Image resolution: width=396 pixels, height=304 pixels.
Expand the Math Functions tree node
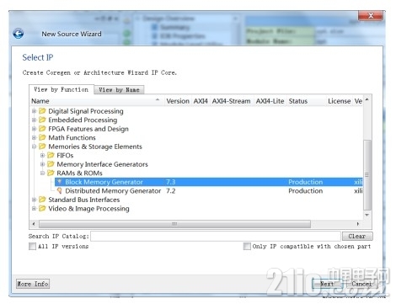(x=34, y=137)
